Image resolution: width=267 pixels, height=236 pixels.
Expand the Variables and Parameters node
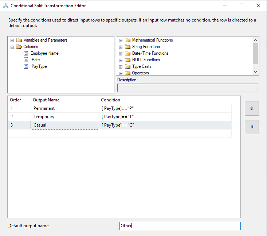tap(12, 40)
